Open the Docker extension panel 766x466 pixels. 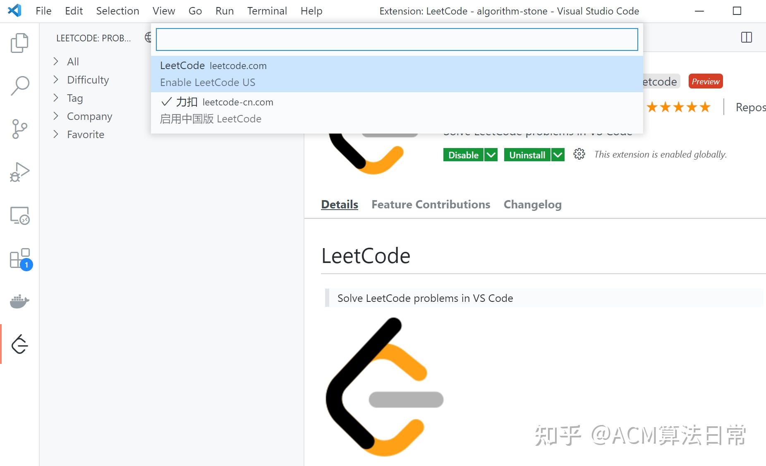pos(19,301)
